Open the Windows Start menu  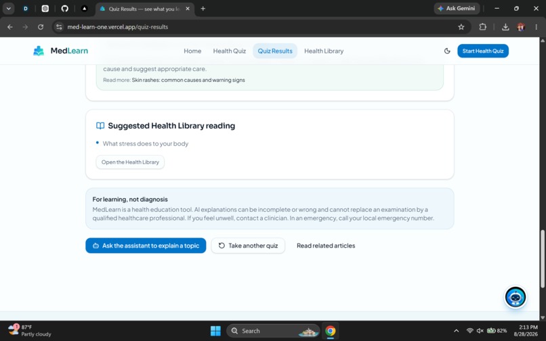[215, 331]
